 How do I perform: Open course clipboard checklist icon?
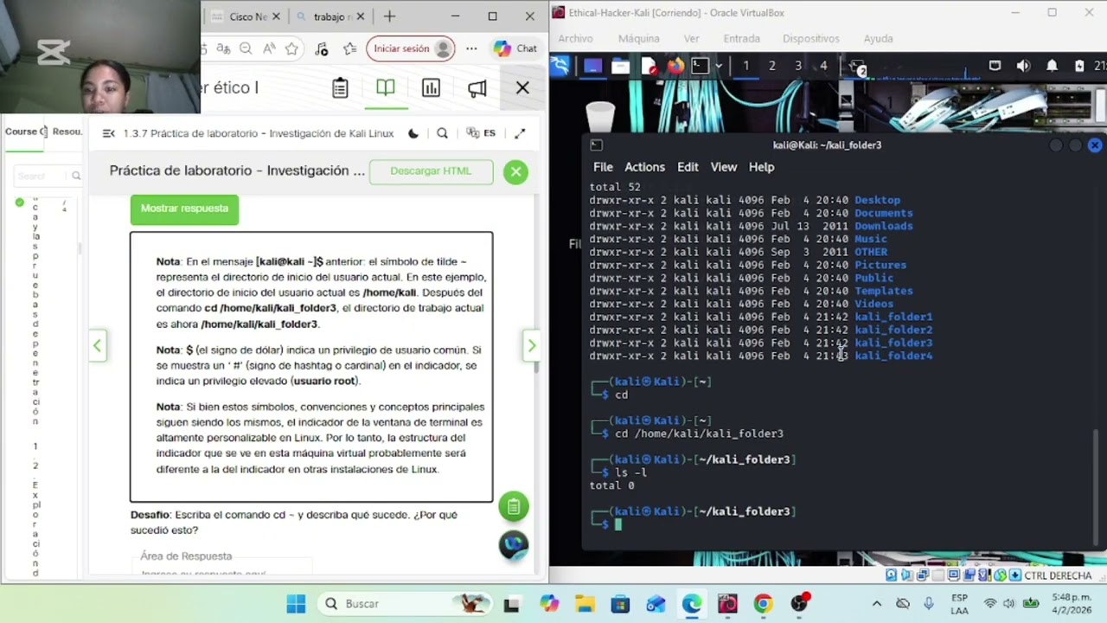pyautogui.click(x=340, y=88)
